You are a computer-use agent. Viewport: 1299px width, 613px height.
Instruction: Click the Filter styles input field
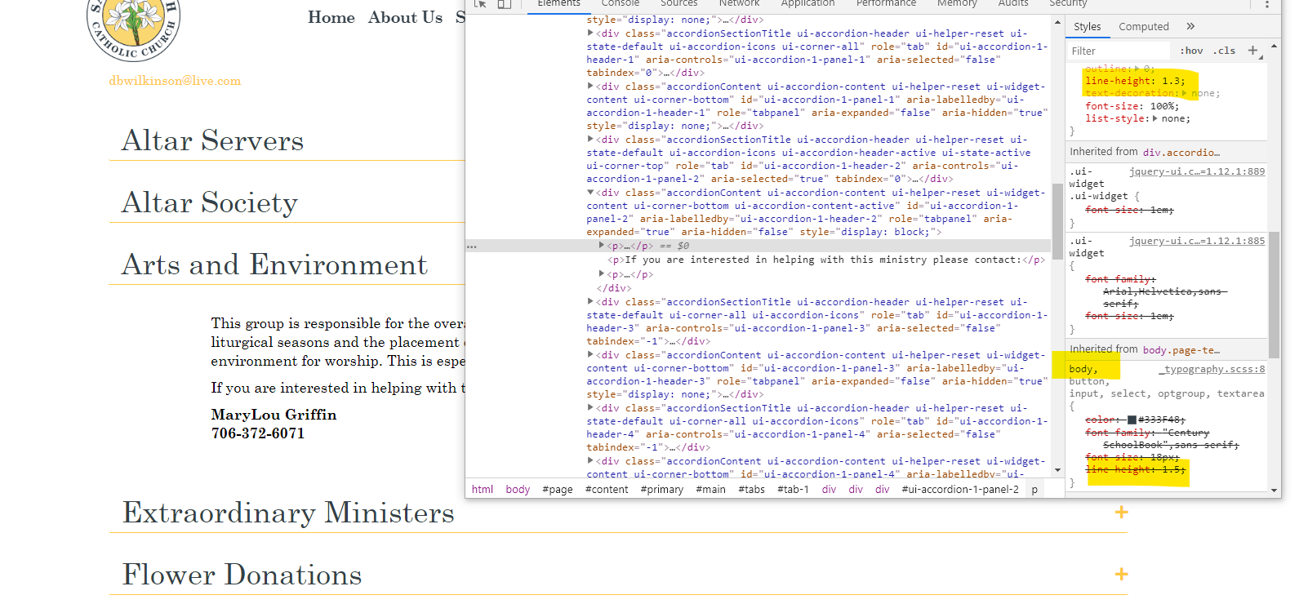[x=1119, y=51]
